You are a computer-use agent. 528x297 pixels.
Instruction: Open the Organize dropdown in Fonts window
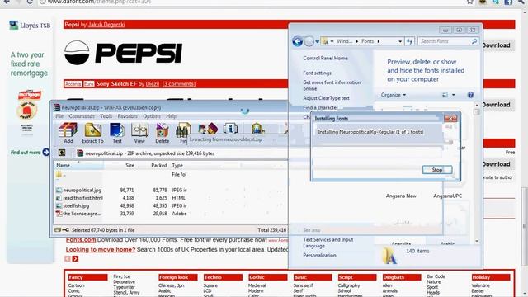(394, 95)
